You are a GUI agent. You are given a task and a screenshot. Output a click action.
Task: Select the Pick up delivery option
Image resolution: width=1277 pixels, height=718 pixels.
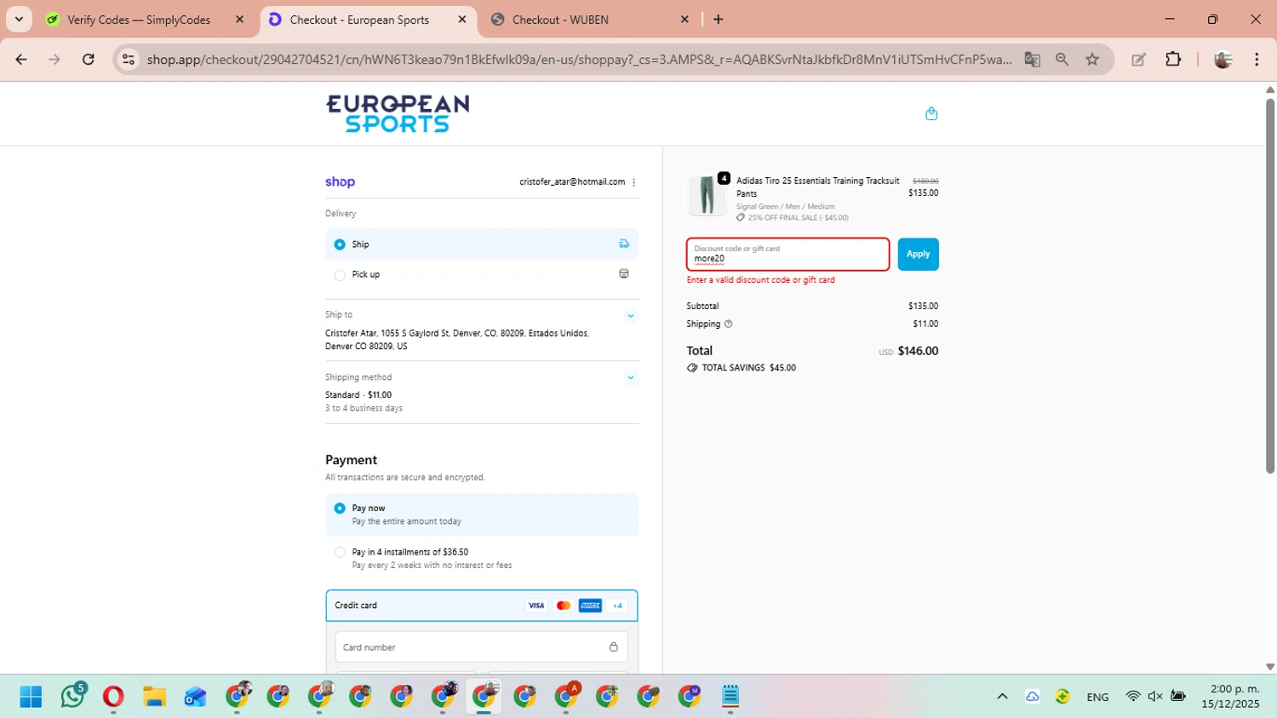[482, 274]
